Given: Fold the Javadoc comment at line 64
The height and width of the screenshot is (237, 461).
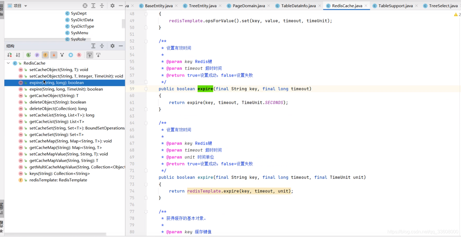Looking at the screenshot, I should click(x=146, y=123).
